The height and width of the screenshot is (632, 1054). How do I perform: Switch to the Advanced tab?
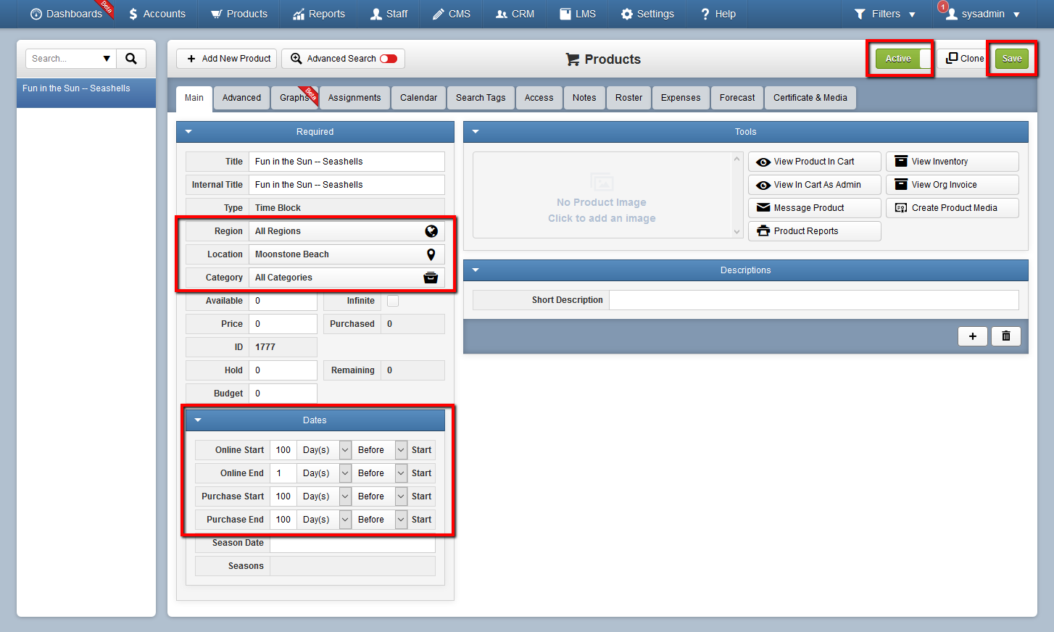coord(241,98)
